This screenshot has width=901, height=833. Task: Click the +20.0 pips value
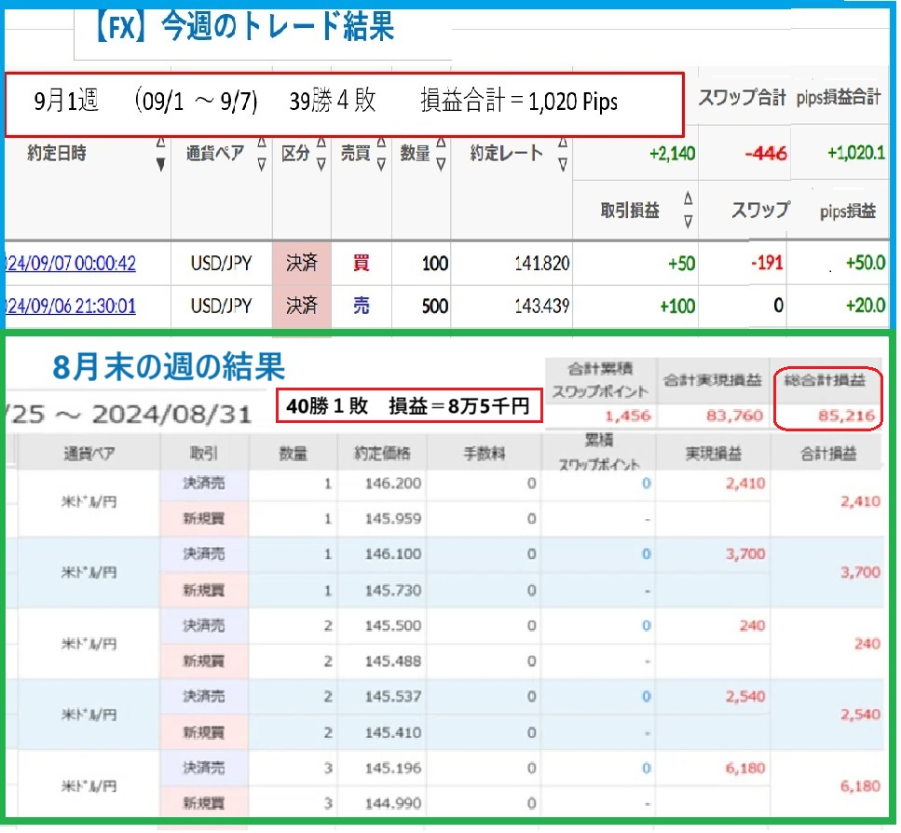tap(866, 306)
